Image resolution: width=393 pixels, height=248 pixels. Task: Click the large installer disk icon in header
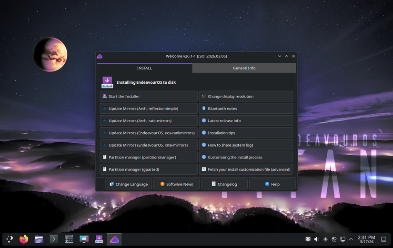point(107,82)
